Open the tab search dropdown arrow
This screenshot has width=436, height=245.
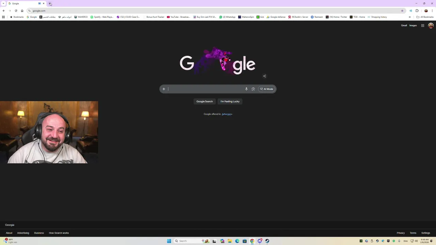coord(3,3)
